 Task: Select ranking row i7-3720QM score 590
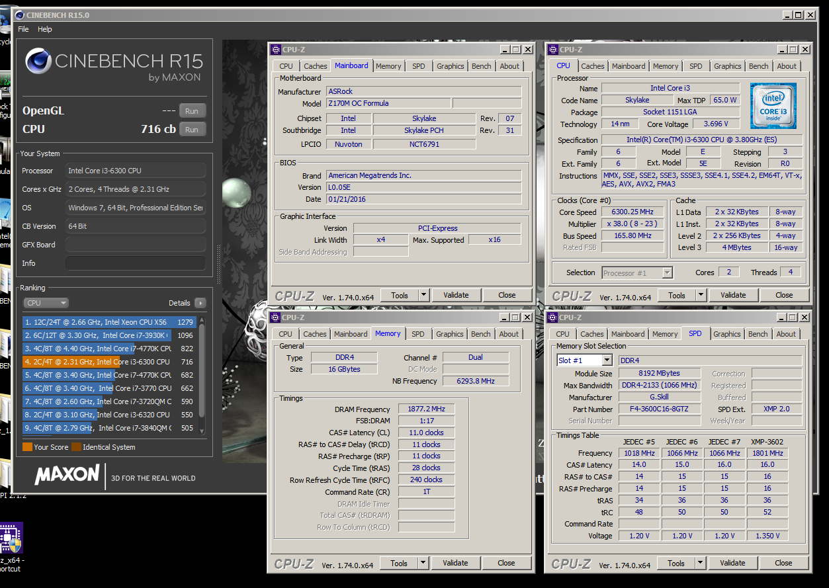pos(109,401)
